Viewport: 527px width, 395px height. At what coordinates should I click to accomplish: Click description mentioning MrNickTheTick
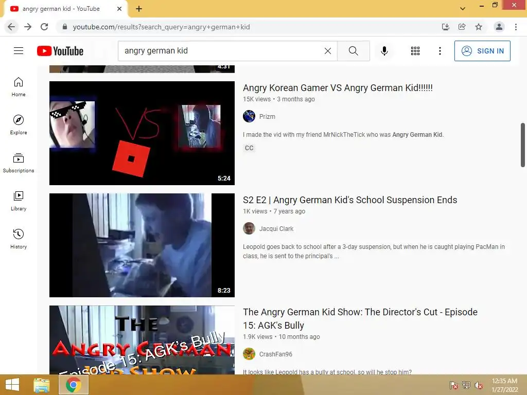pos(343,135)
